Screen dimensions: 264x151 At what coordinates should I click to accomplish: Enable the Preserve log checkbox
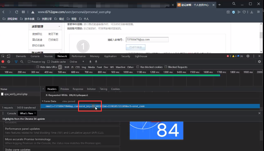[29, 62]
